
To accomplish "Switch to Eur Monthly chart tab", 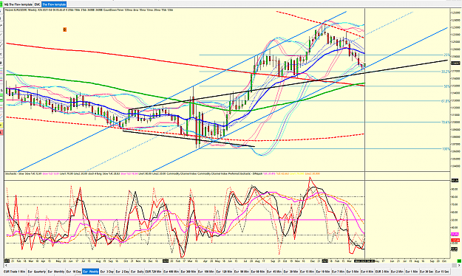I will click(x=56, y=272).
